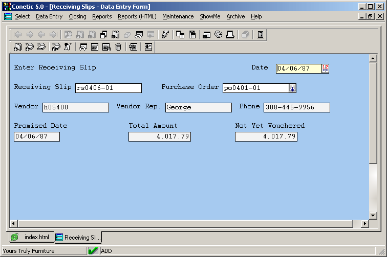Click the download arrow icon in second toolbar row

point(148,47)
